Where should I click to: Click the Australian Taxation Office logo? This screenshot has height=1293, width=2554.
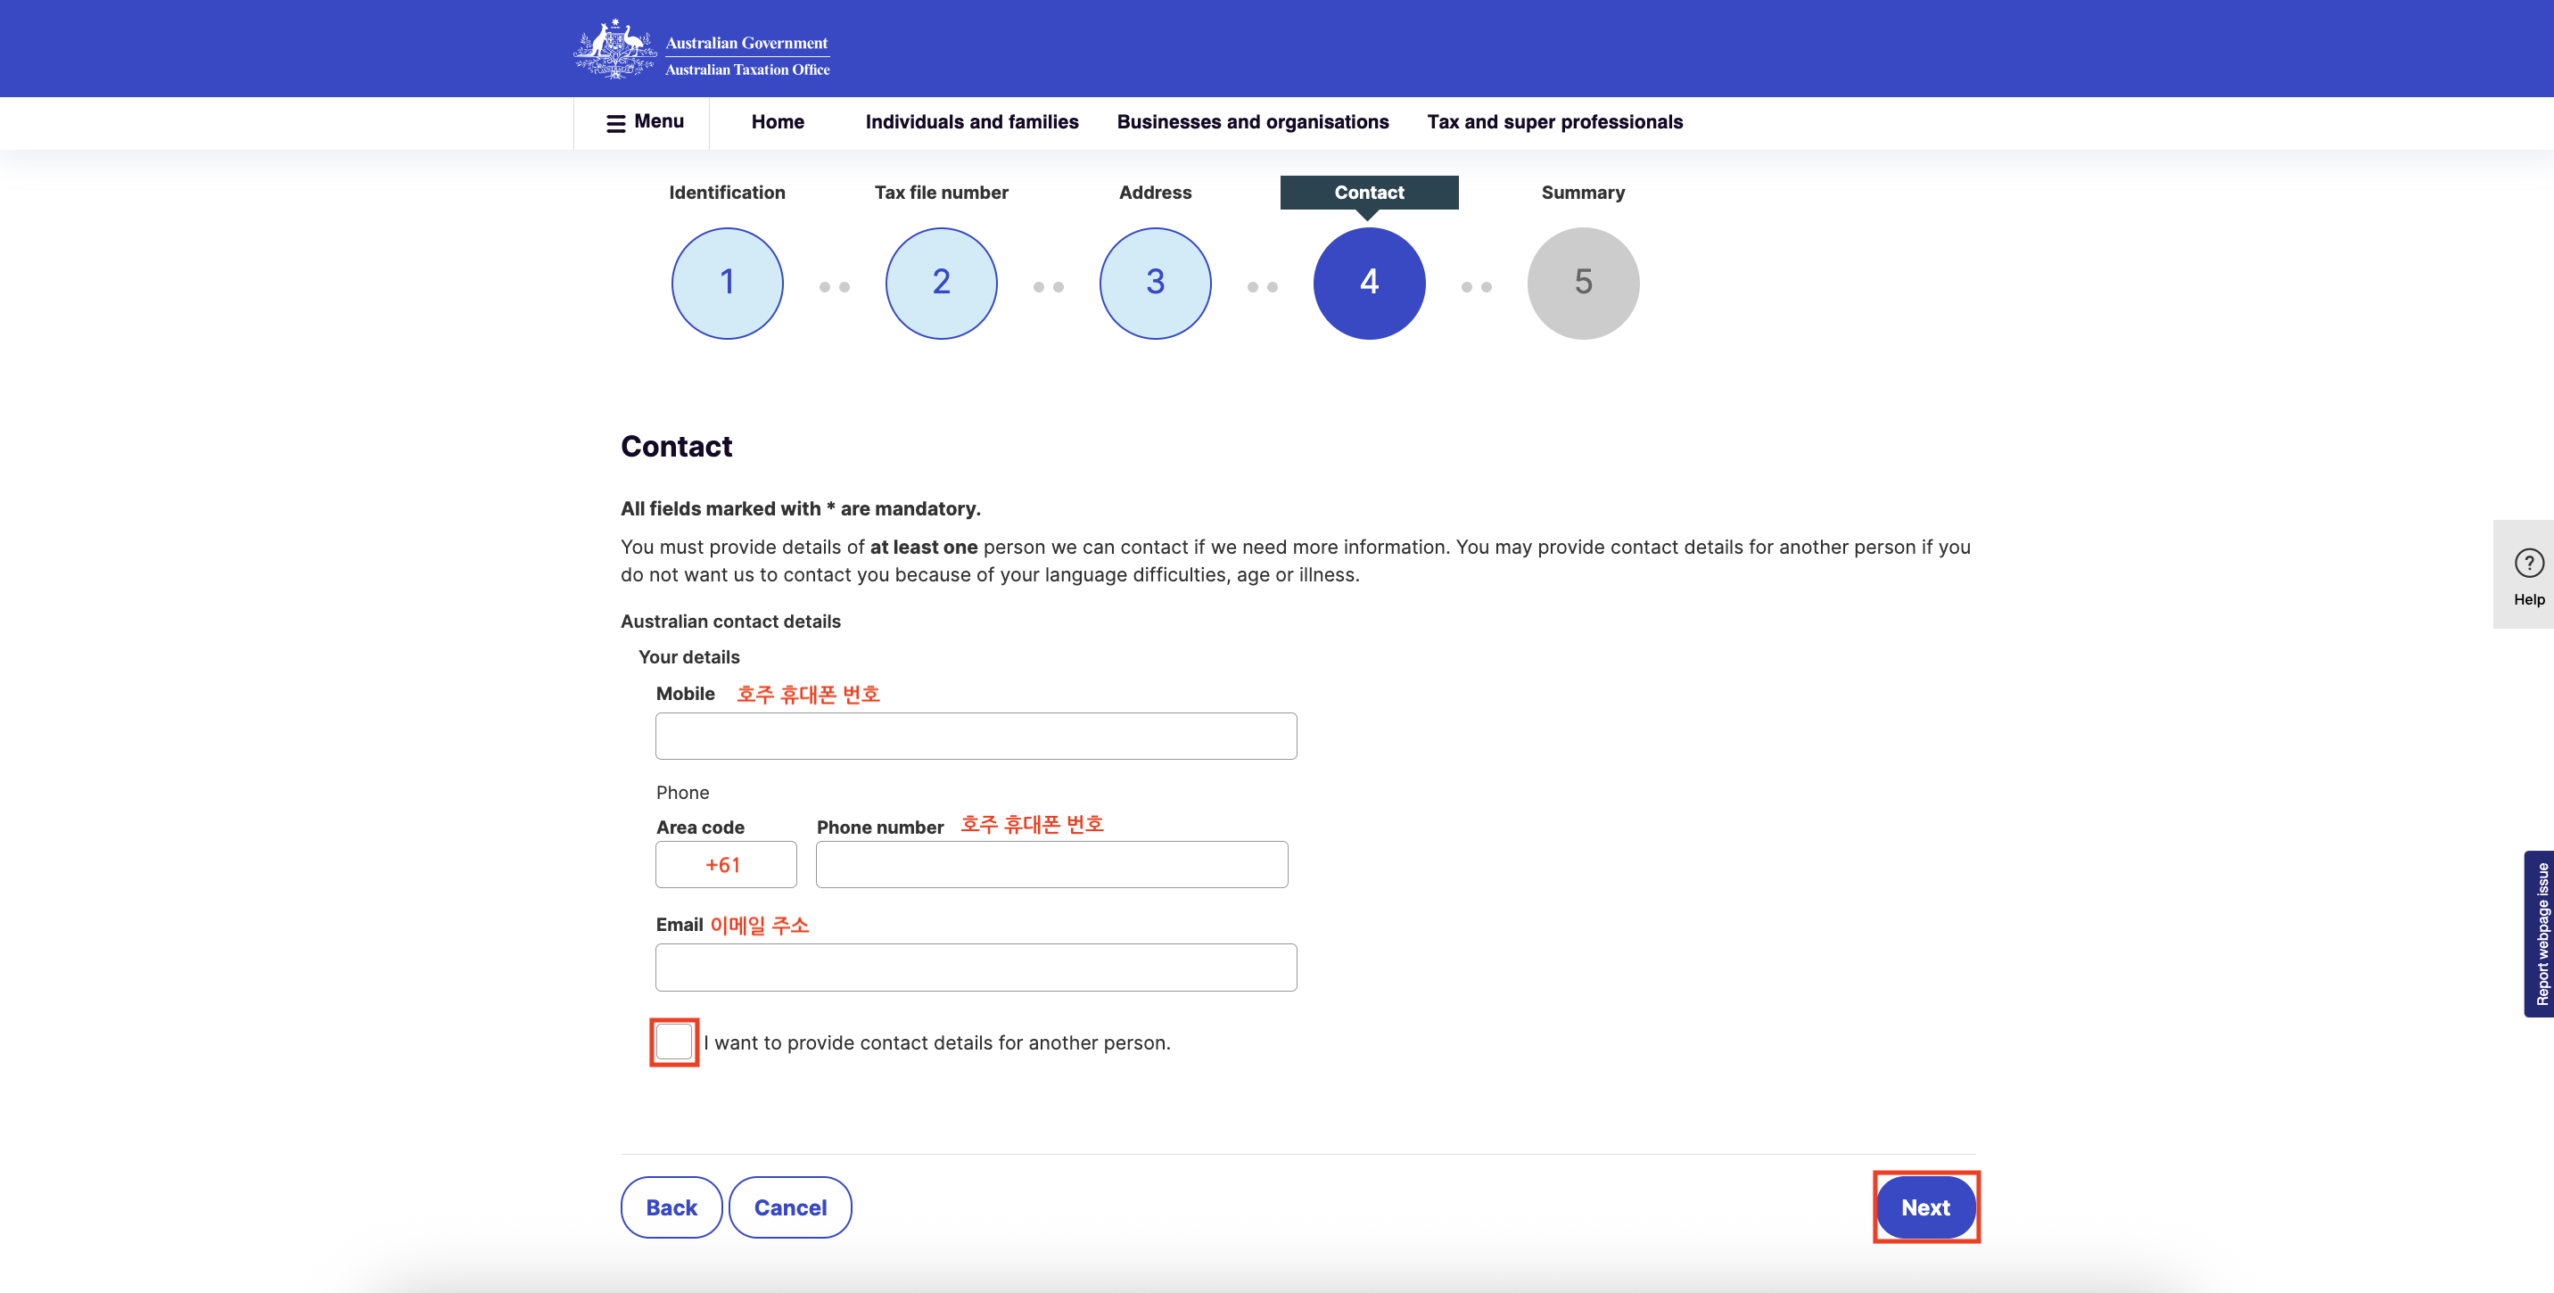pyautogui.click(x=702, y=50)
